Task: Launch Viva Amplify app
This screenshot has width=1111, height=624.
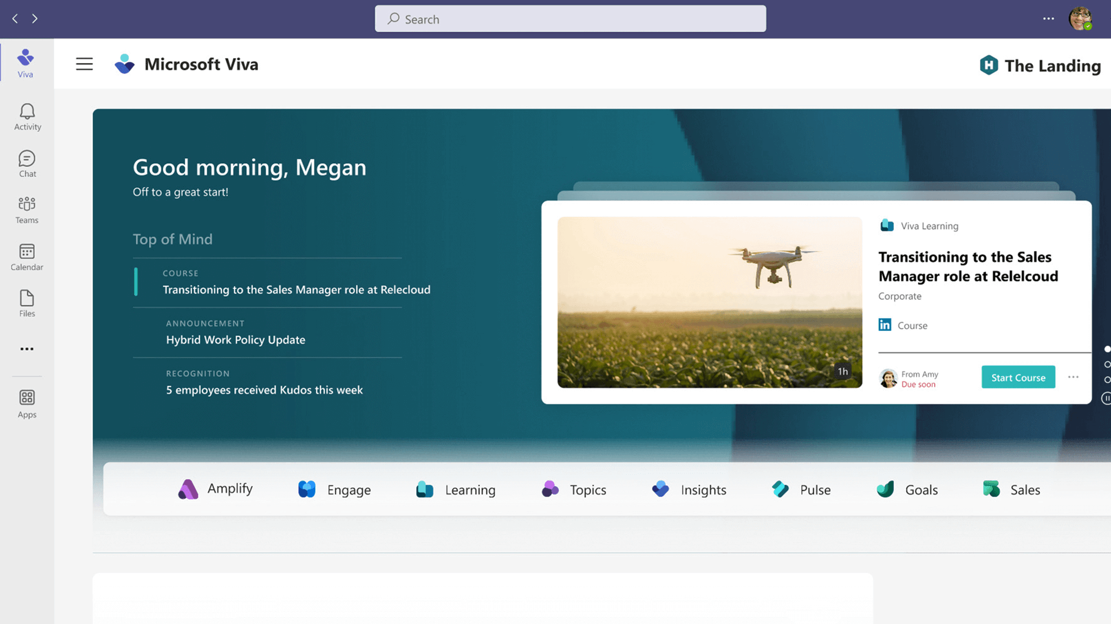Action: 215,489
